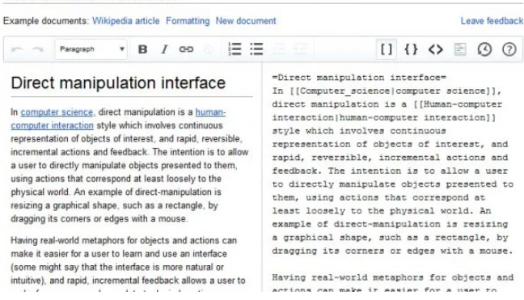The width and height of the screenshot is (524, 300).
Task: Create a numbered list
Action: [235, 49]
